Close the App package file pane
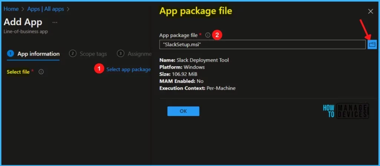380x166 pixels. click(371, 11)
